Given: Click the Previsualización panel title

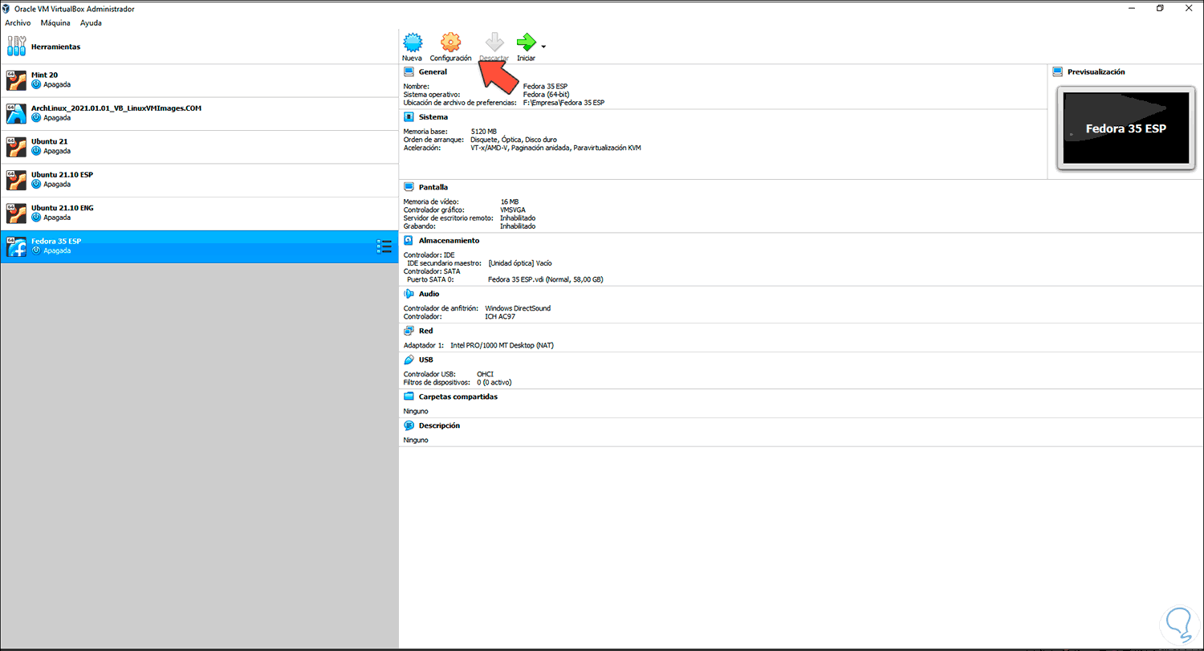Looking at the screenshot, I should [1096, 71].
